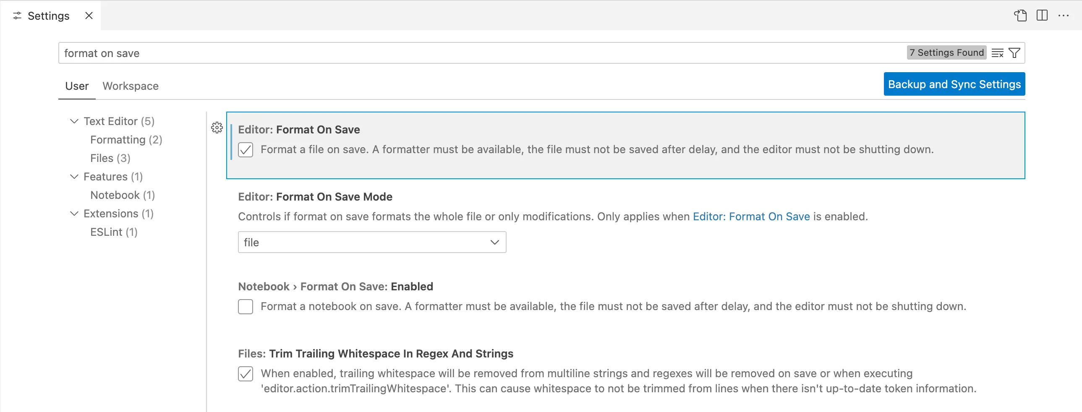Collapse the Text Editor tree section

click(74, 121)
